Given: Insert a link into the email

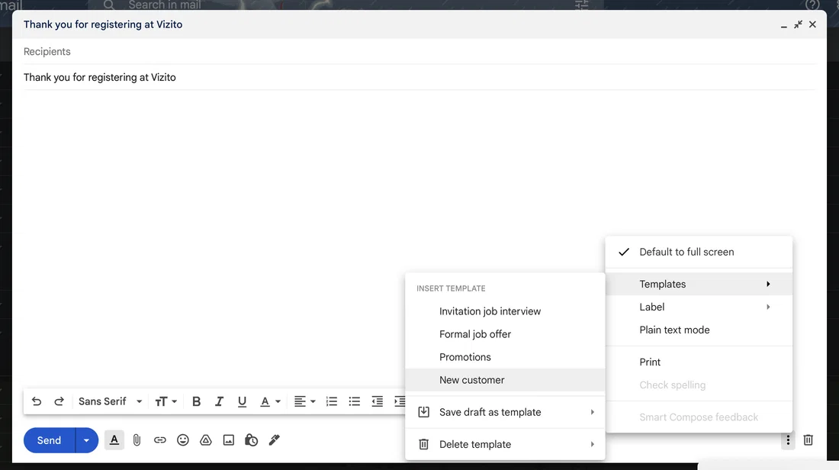Looking at the screenshot, I should (159, 439).
